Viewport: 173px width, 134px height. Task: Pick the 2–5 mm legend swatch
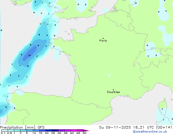[23, 130]
